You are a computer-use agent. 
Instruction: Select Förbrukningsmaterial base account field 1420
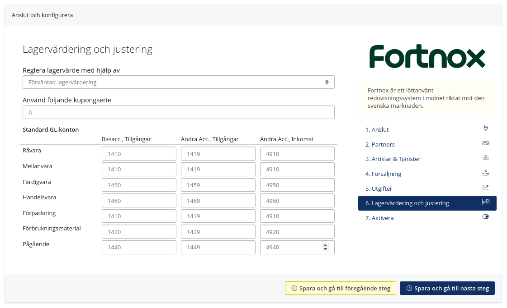point(139,232)
